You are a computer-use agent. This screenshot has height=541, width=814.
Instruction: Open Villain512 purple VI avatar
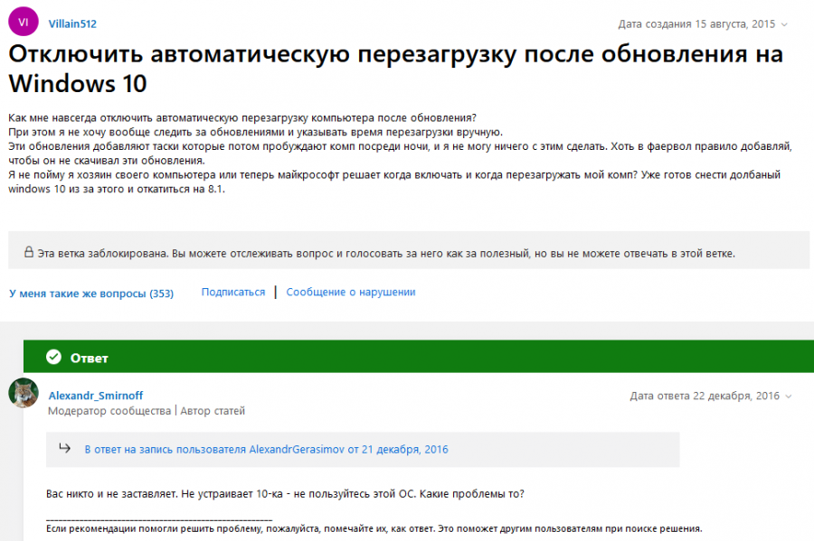(x=24, y=22)
